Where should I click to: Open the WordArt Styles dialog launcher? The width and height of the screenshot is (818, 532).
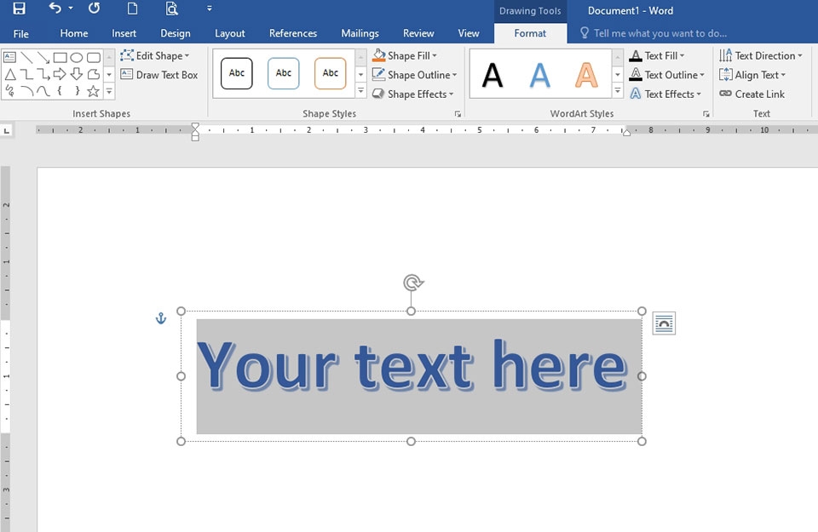tap(706, 114)
